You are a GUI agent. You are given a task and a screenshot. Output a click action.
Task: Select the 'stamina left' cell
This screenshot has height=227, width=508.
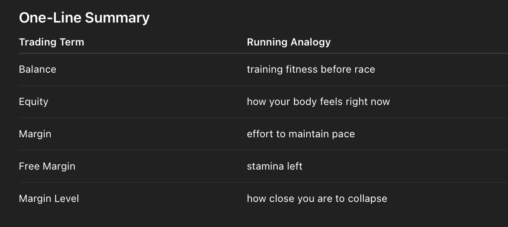point(274,166)
